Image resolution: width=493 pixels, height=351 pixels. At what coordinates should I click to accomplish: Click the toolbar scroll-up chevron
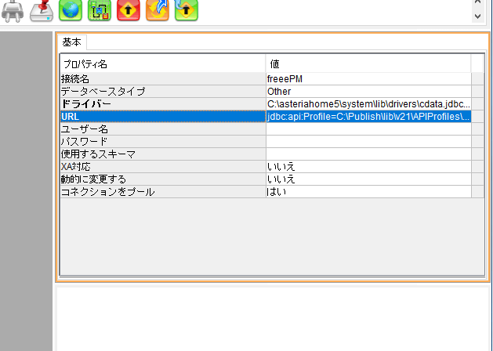477,2
